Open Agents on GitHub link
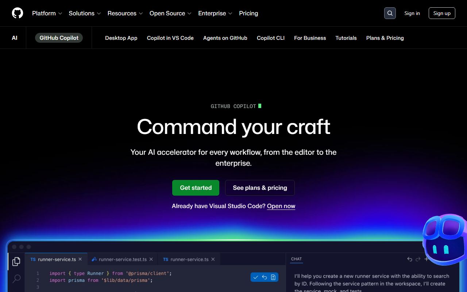The width and height of the screenshot is (467, 292). [225, 38]
